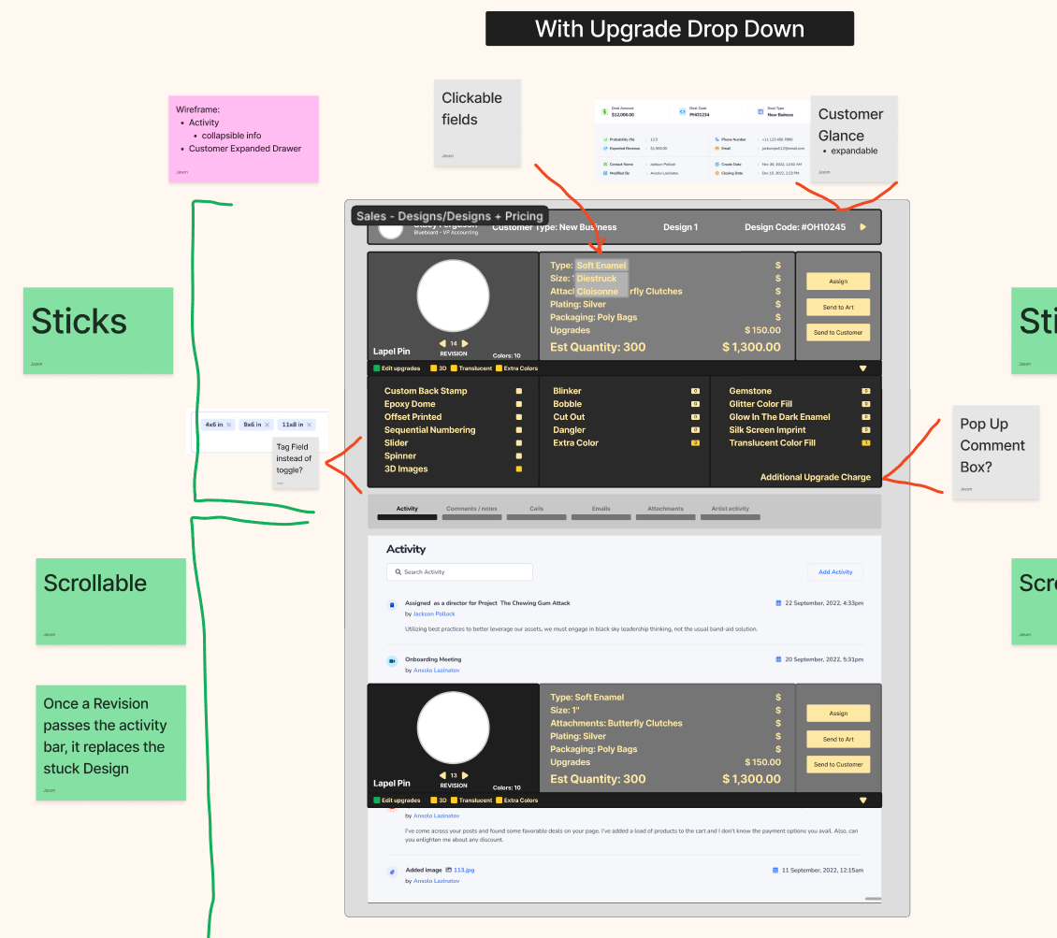The image size is (1057, 938).
Task: Click the Assigned activity entry icon
Action: point(392,605)
